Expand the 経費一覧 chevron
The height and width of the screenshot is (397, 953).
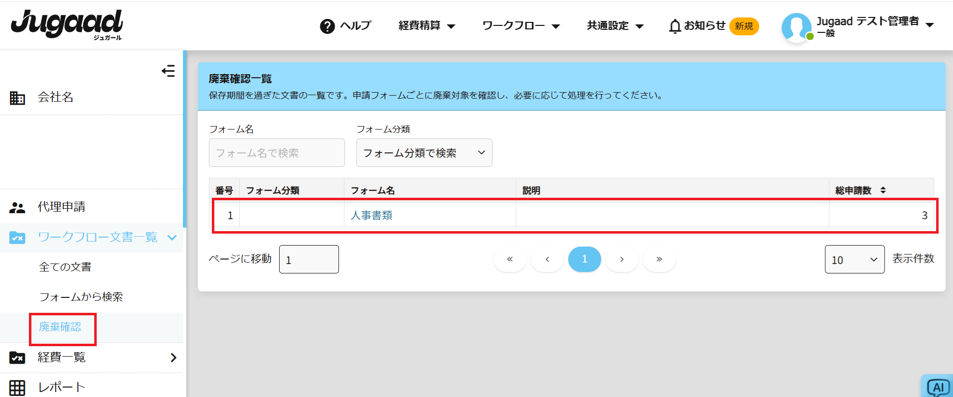tap(173, 357)
